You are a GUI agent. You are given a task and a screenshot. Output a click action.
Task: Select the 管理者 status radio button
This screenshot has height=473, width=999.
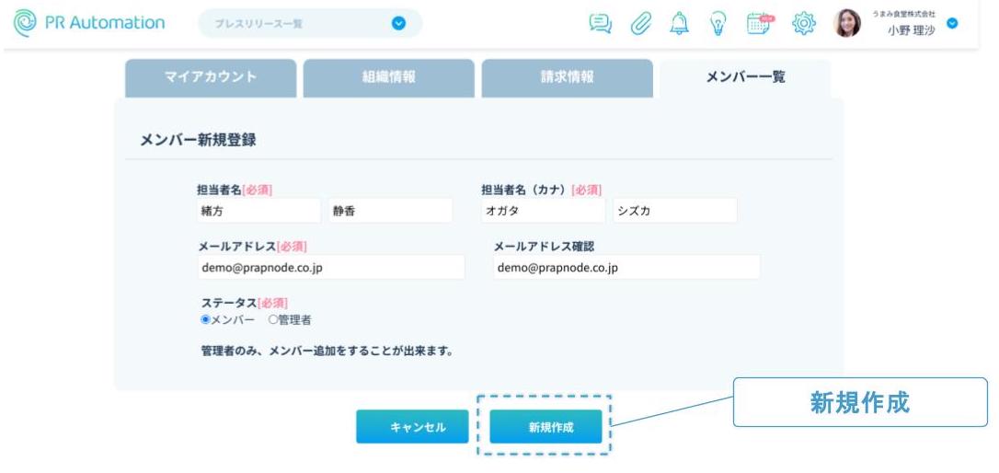(x=272, y=320)
